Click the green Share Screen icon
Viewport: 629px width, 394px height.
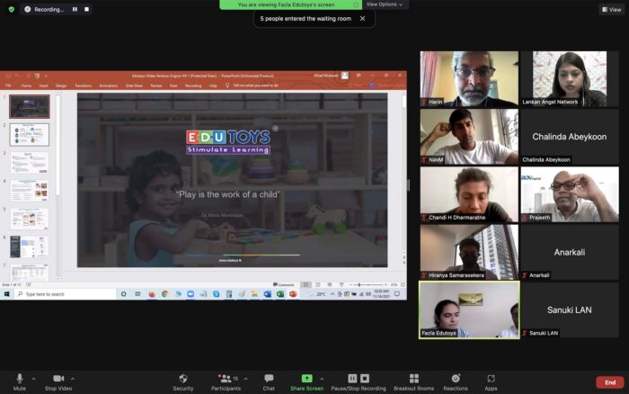point(306,379)
